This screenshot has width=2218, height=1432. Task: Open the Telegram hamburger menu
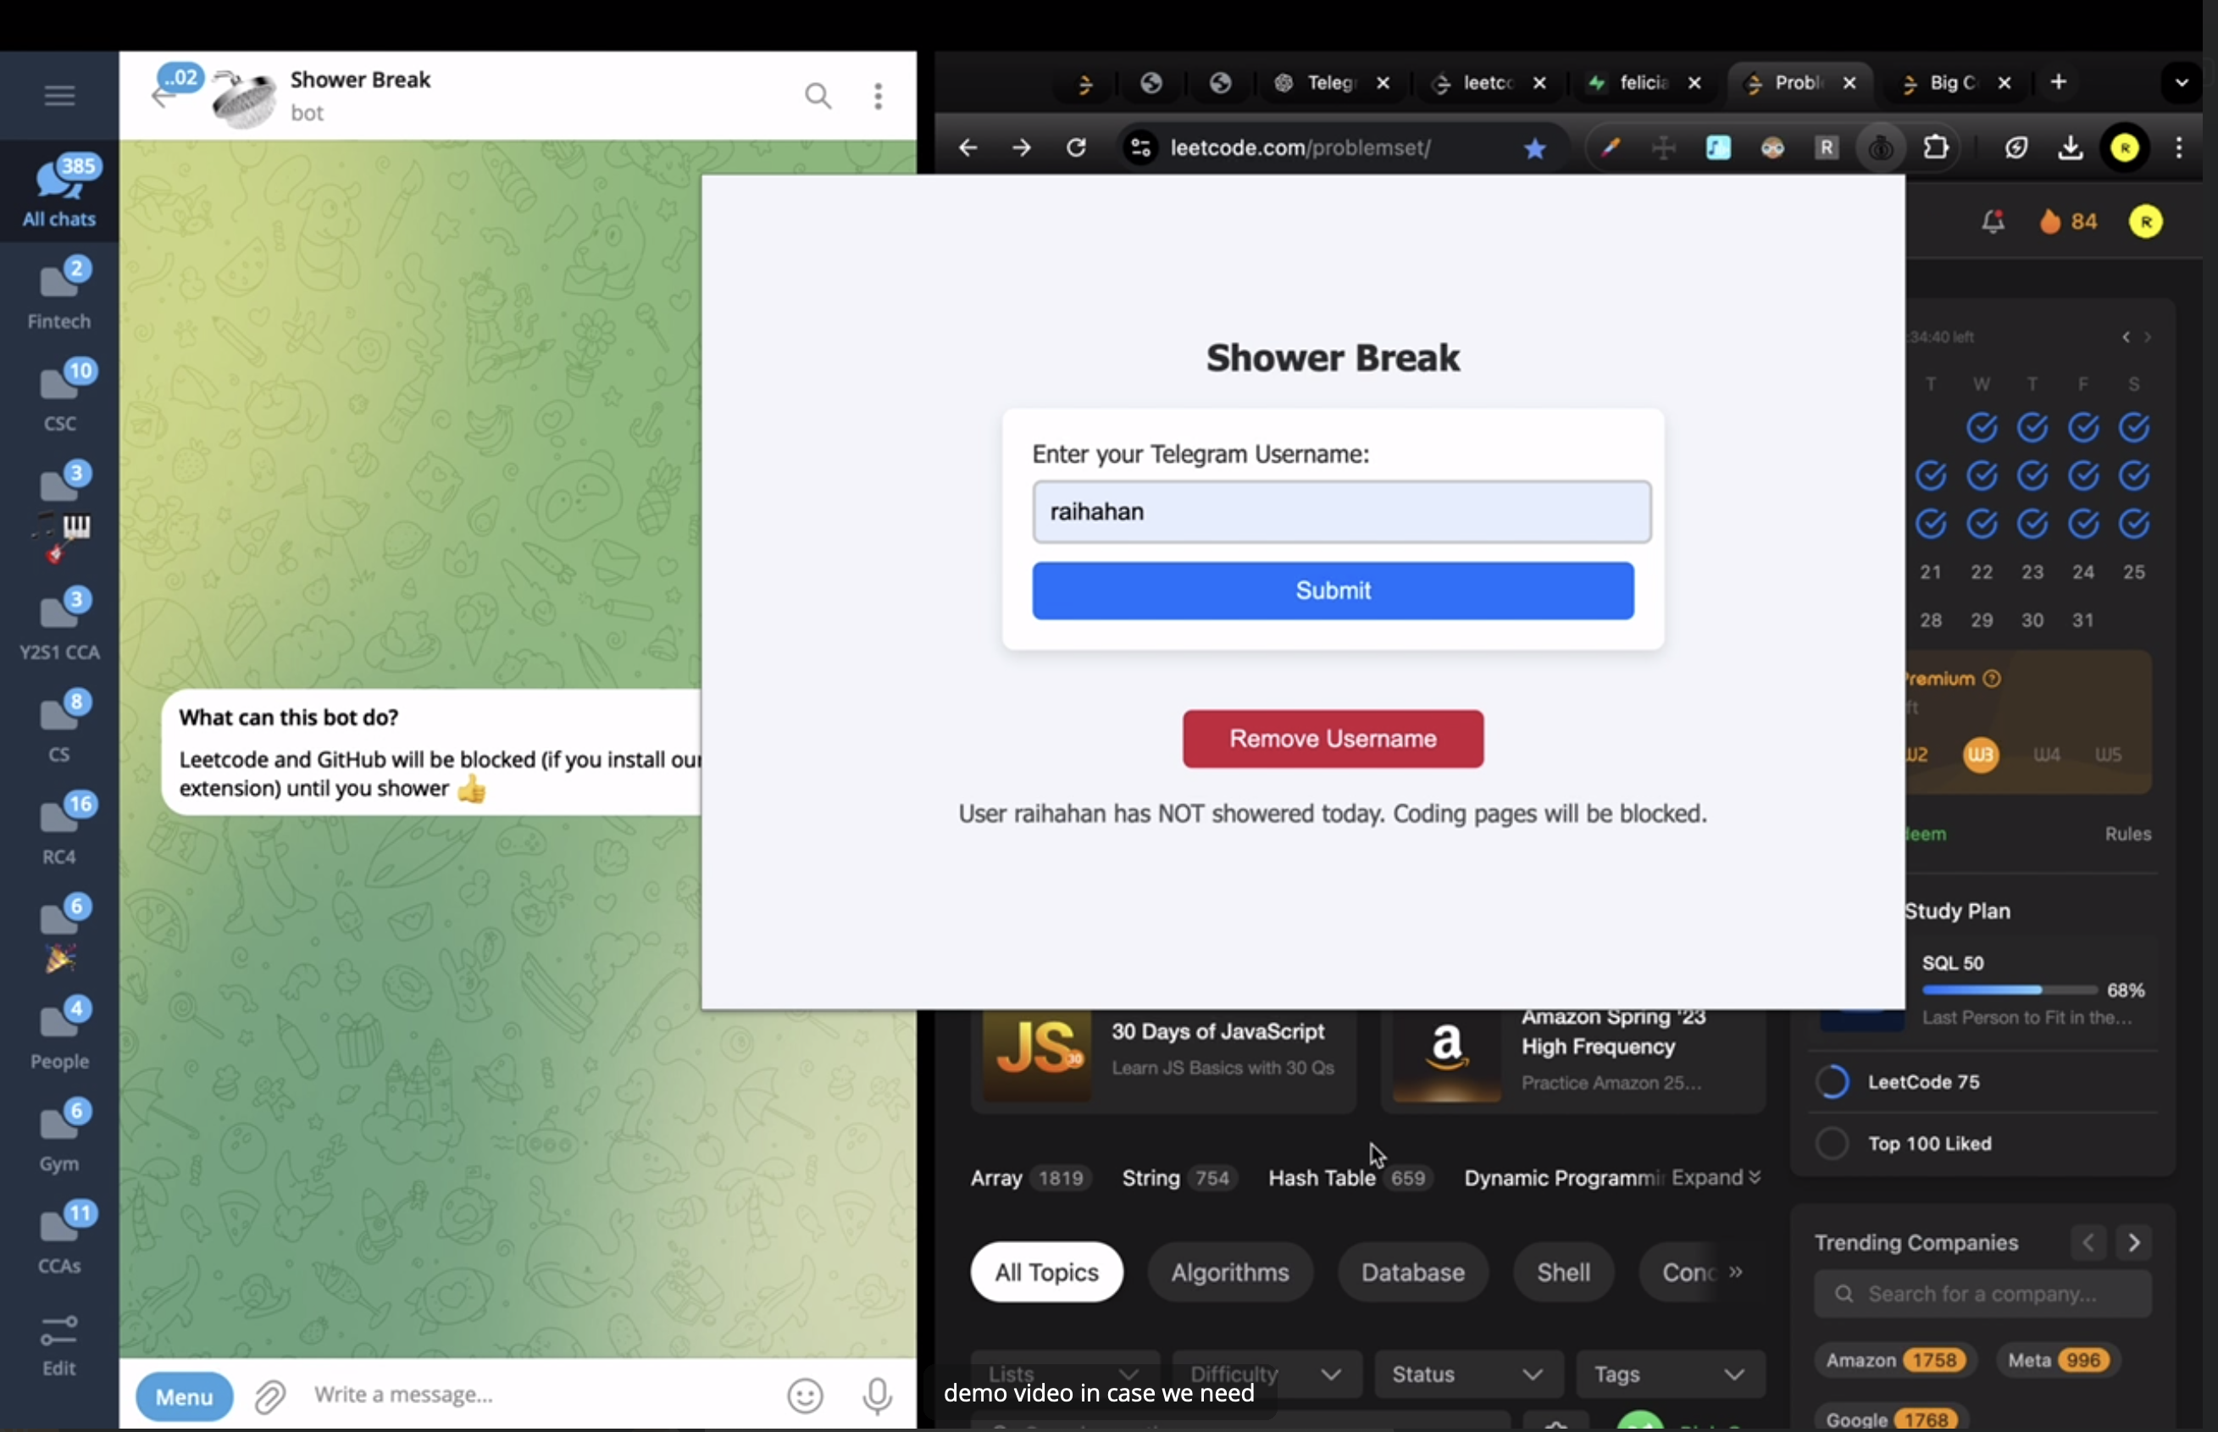59,96
